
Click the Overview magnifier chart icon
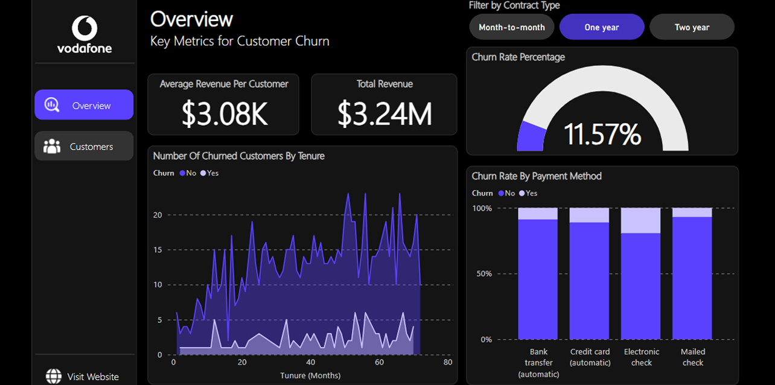[52, 105]
